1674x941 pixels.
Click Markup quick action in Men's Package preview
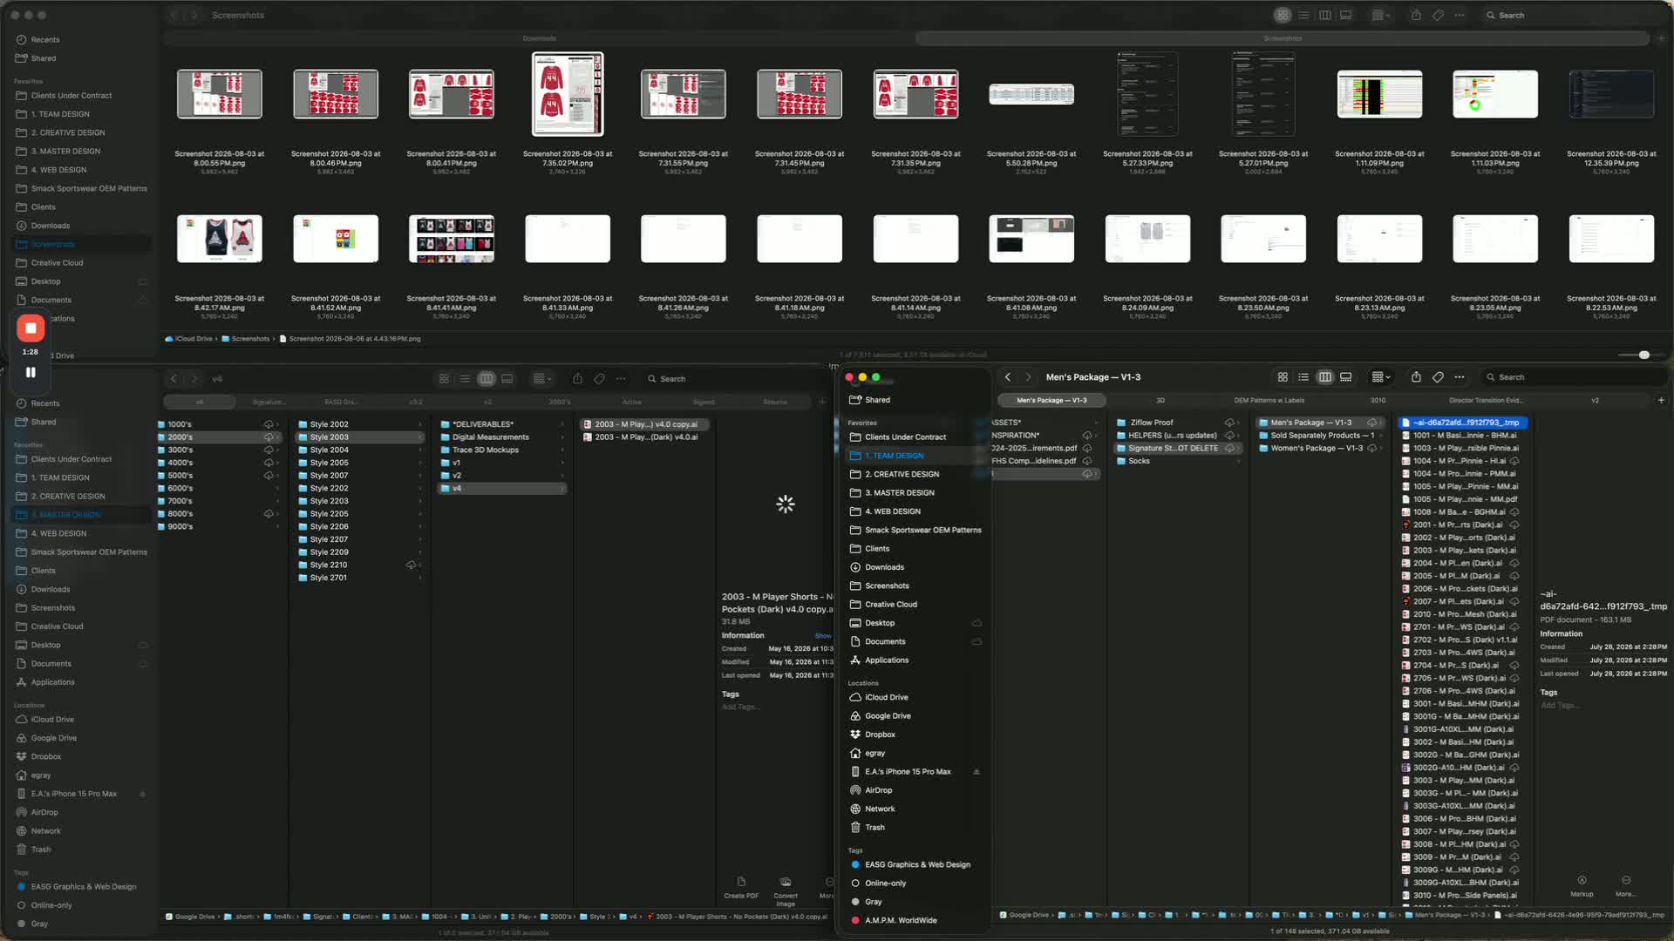click(x=1582, y=885)
